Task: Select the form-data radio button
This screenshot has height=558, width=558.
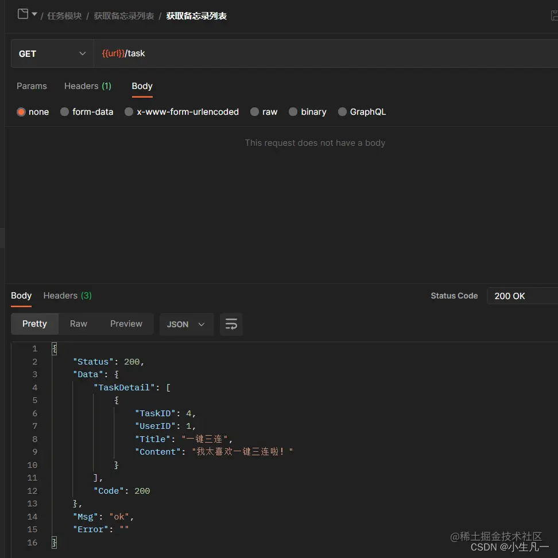Action: (x=64, y=112)
